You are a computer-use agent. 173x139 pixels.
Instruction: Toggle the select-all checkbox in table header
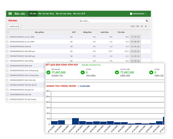8,32
